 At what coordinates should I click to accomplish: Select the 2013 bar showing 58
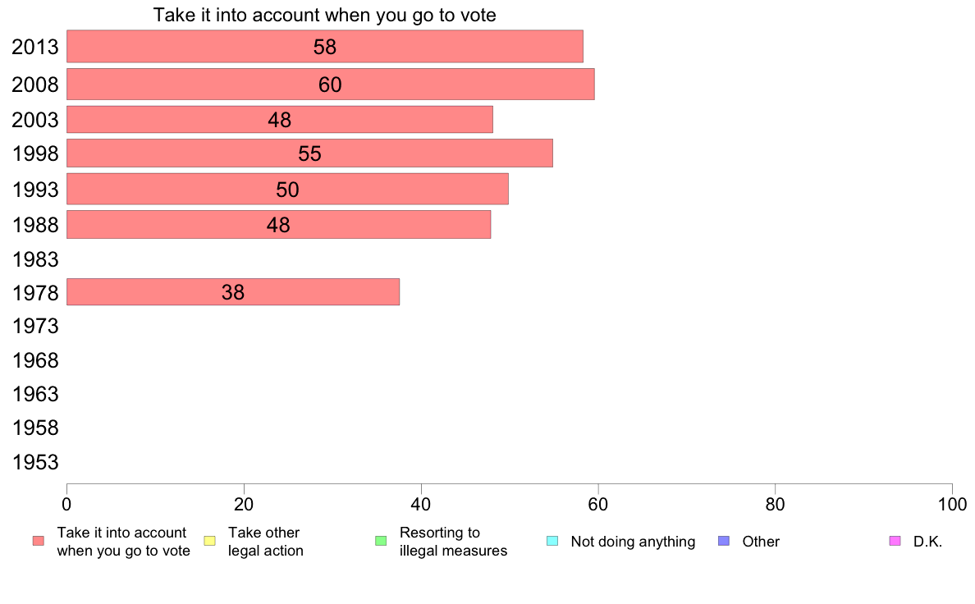(x=324, y=47)
